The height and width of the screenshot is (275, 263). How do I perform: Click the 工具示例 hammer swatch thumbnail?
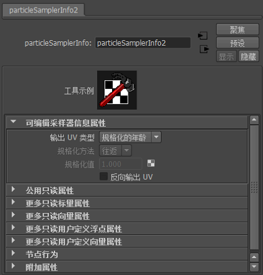(117, 90)
